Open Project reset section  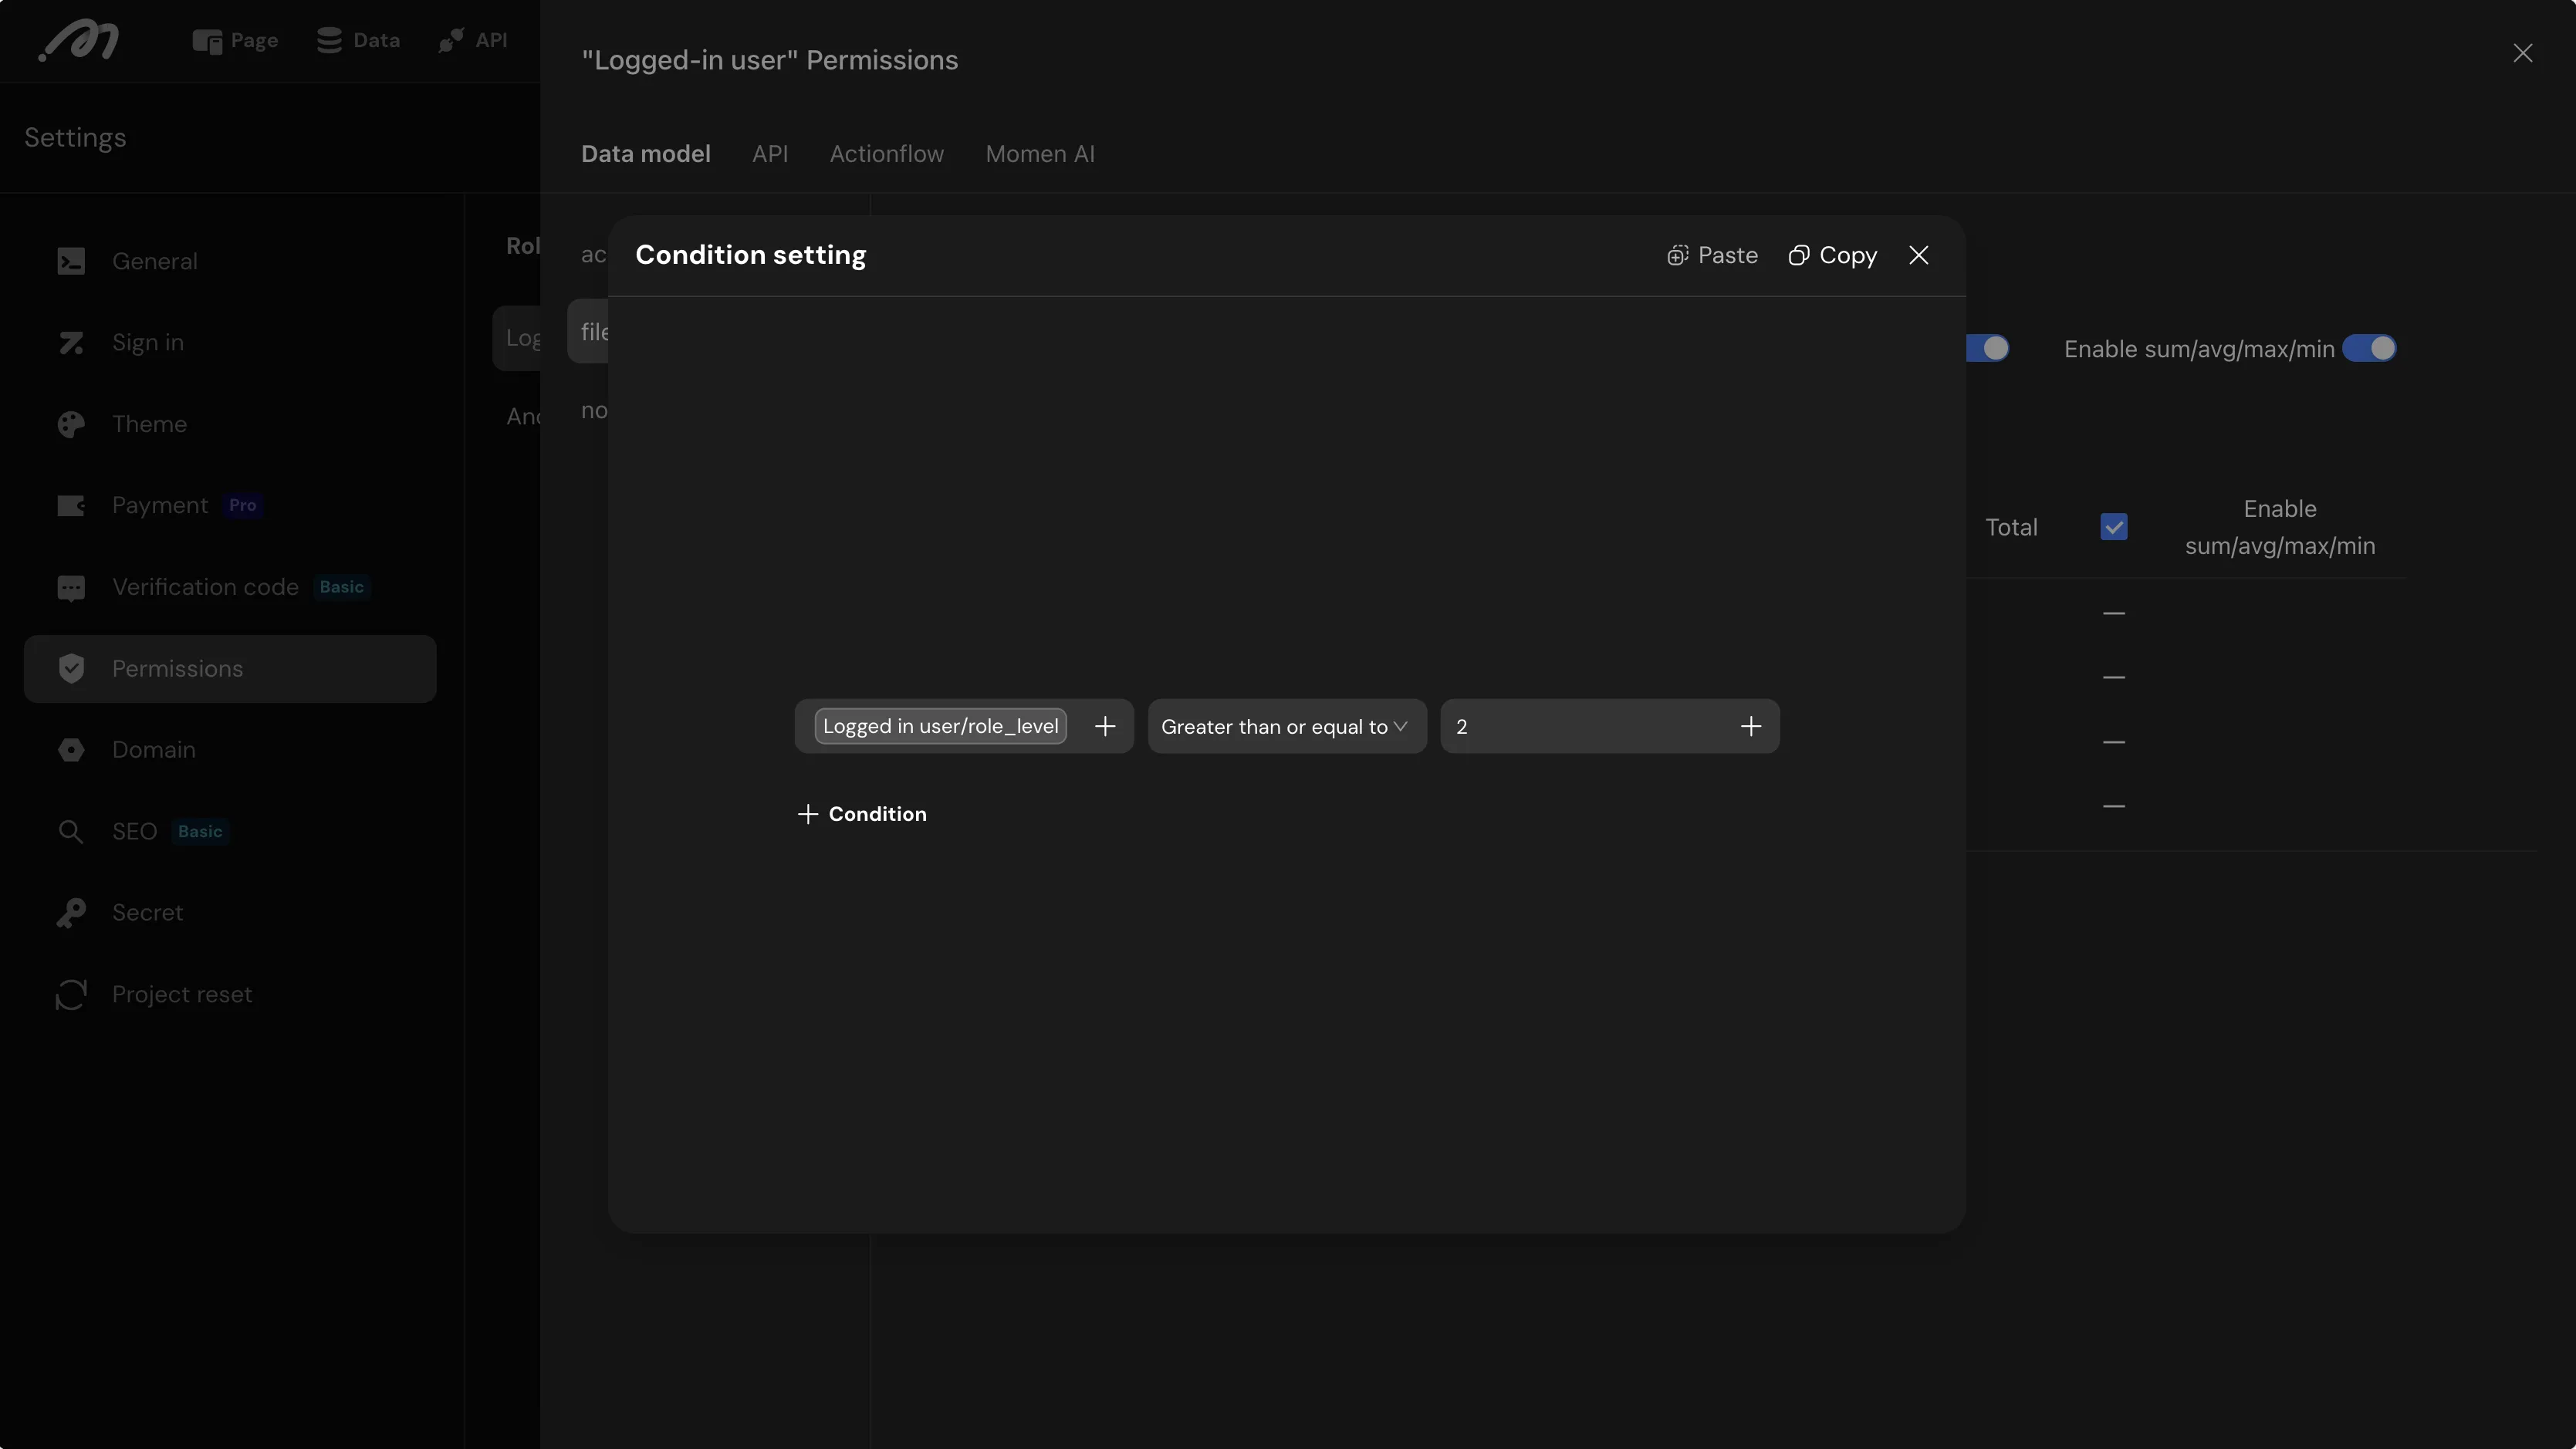pyautogui.click(x=230, y=995)
